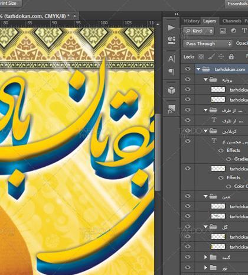The width and height of the screenshot is (248, 275).
Task: Select second tarhdokan layer thumbnail under پروانه
Action: tap(218, 99)
